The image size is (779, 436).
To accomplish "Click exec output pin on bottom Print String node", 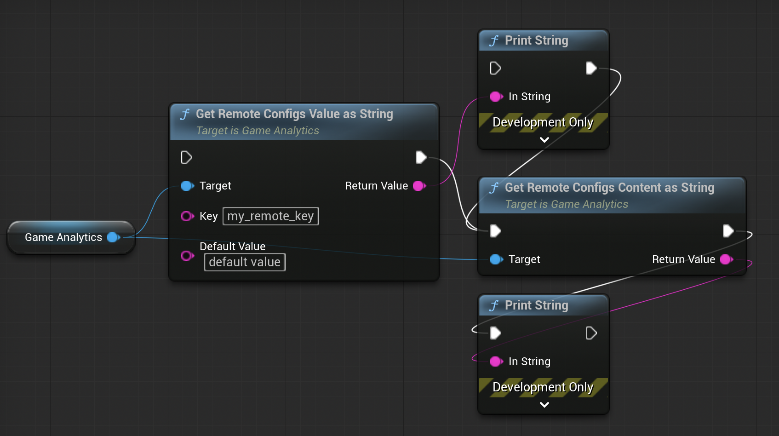I will [x=591, y=333].
